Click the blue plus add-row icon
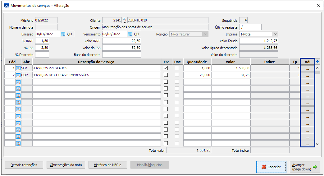 pyautogui.click(x=317, y=62)
